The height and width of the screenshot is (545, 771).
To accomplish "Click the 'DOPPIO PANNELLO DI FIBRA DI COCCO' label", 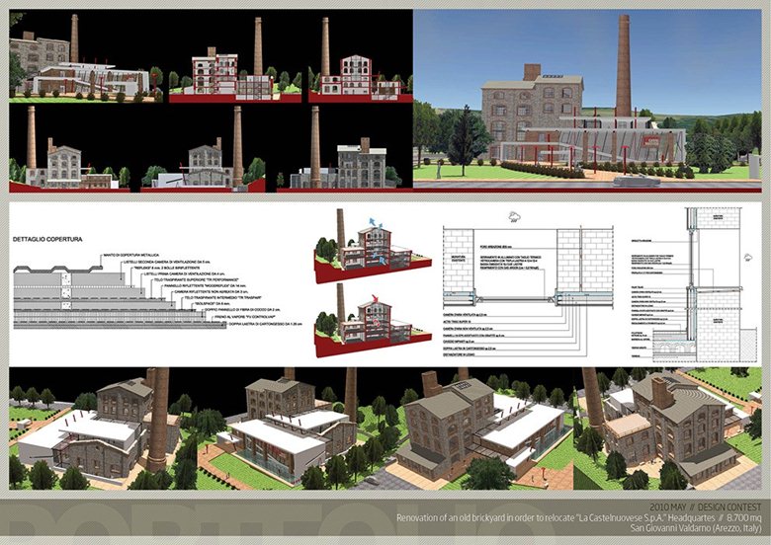I will tap(242, 310).
